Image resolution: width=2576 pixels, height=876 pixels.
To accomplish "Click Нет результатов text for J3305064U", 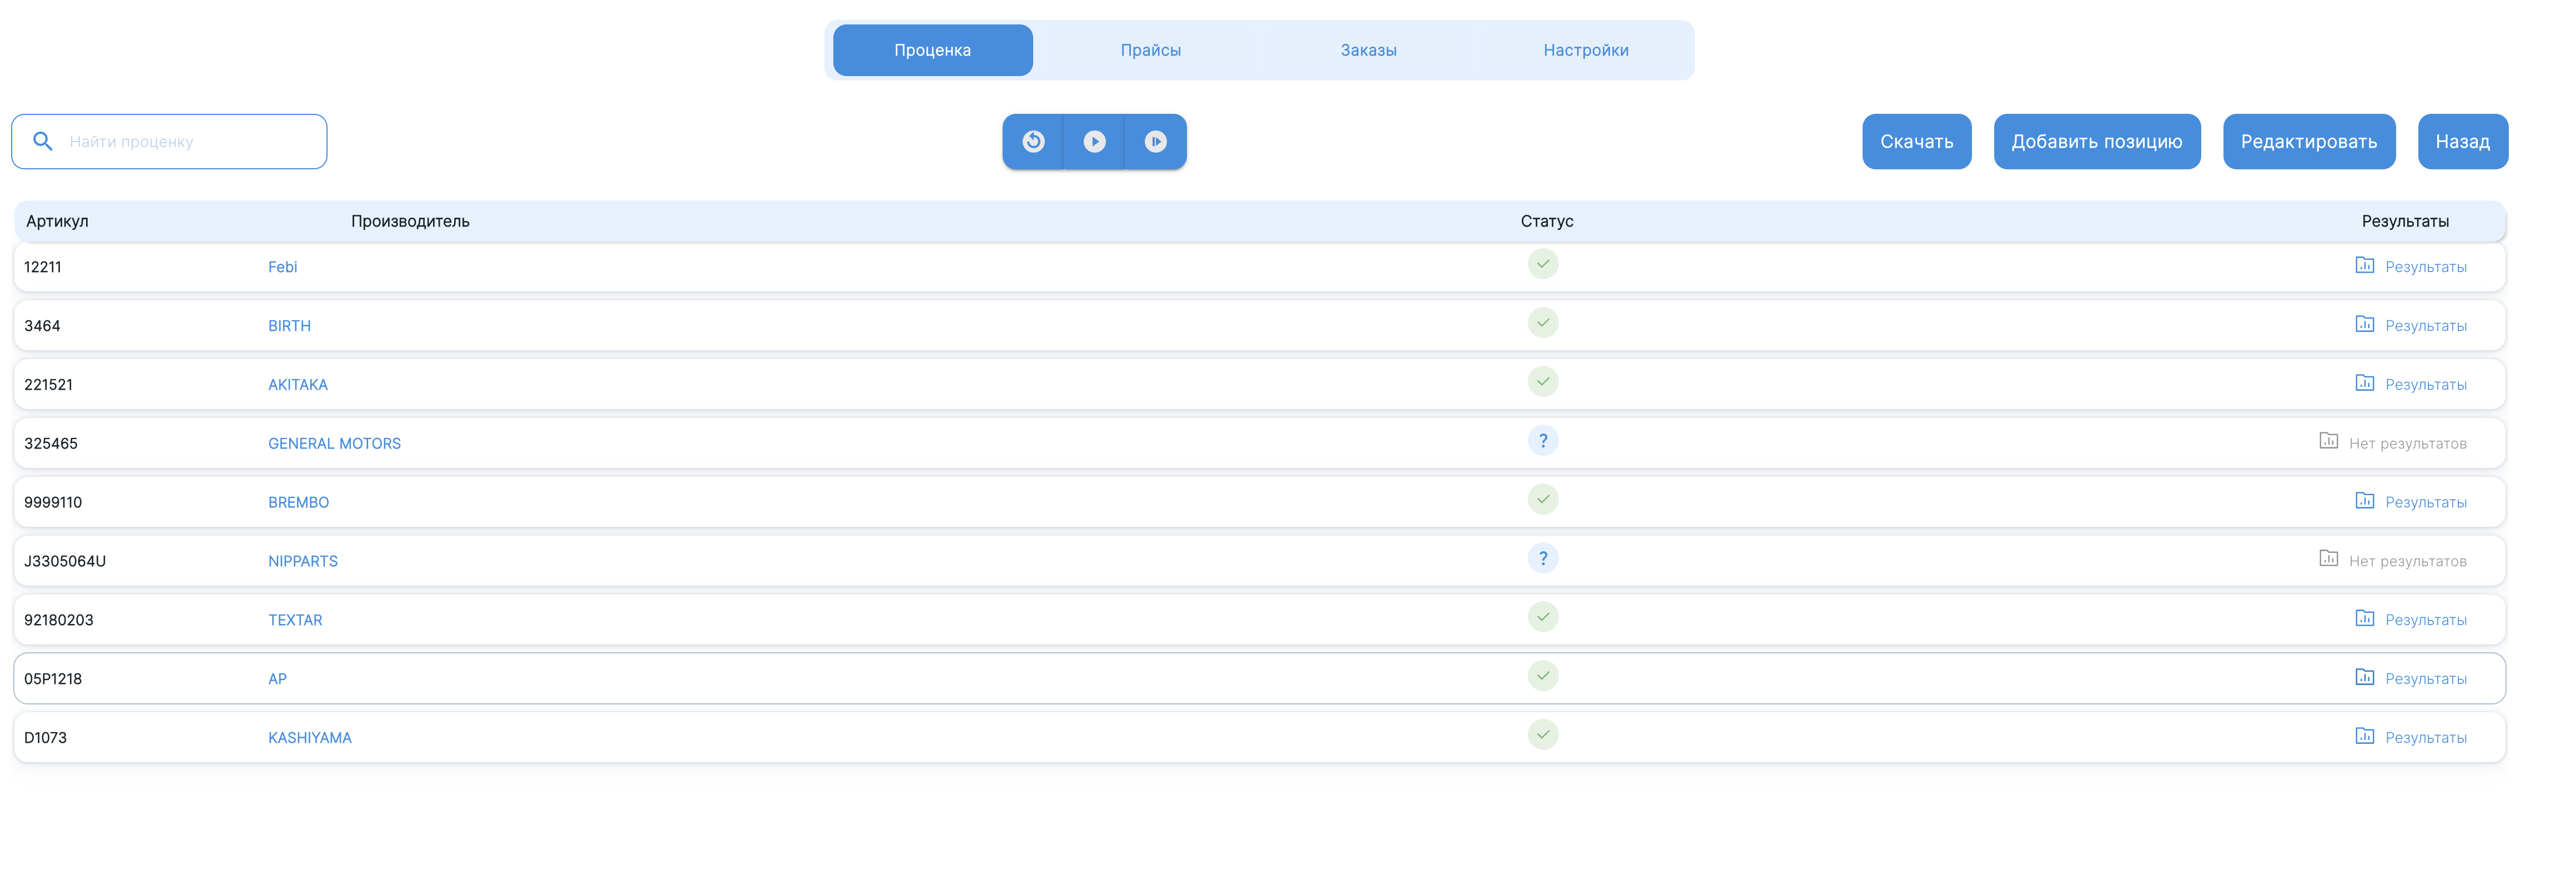I will coord(2407,561).
